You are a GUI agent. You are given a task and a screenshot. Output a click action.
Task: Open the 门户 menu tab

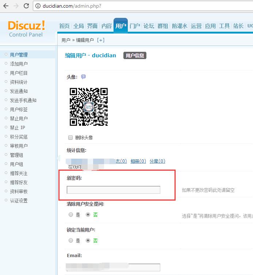[x=135, y=26]
